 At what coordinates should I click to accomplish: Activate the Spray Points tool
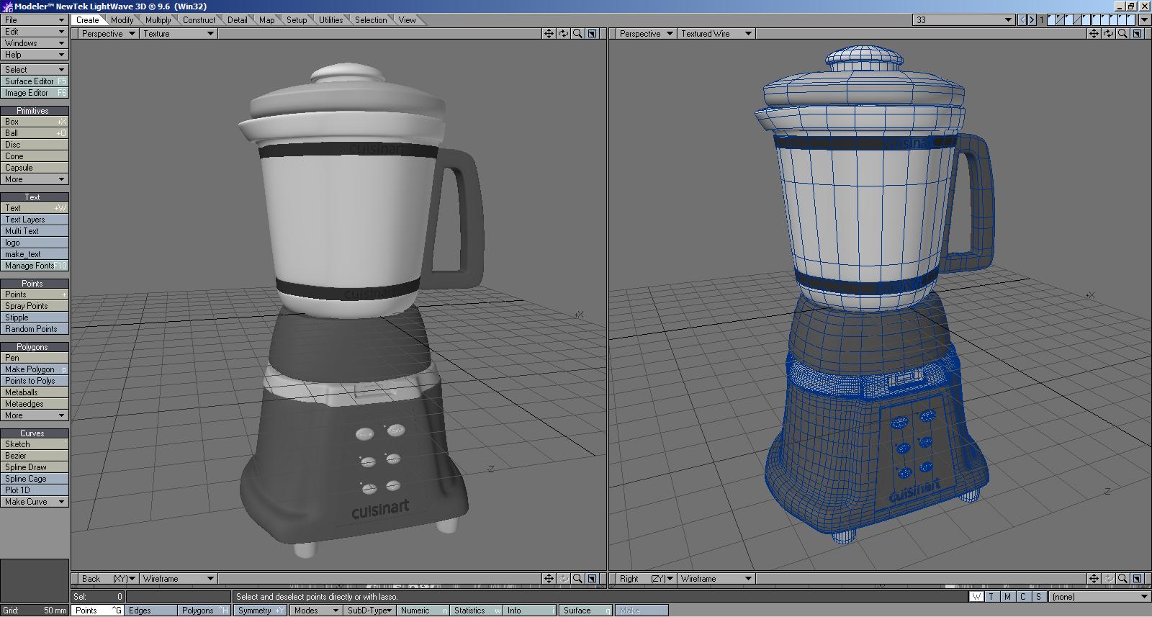35,306
